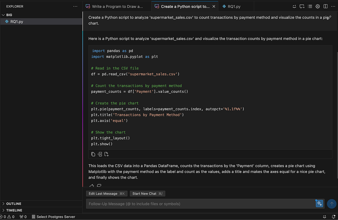Start a new chat via the toolbar icon

[x=302, y=6]
